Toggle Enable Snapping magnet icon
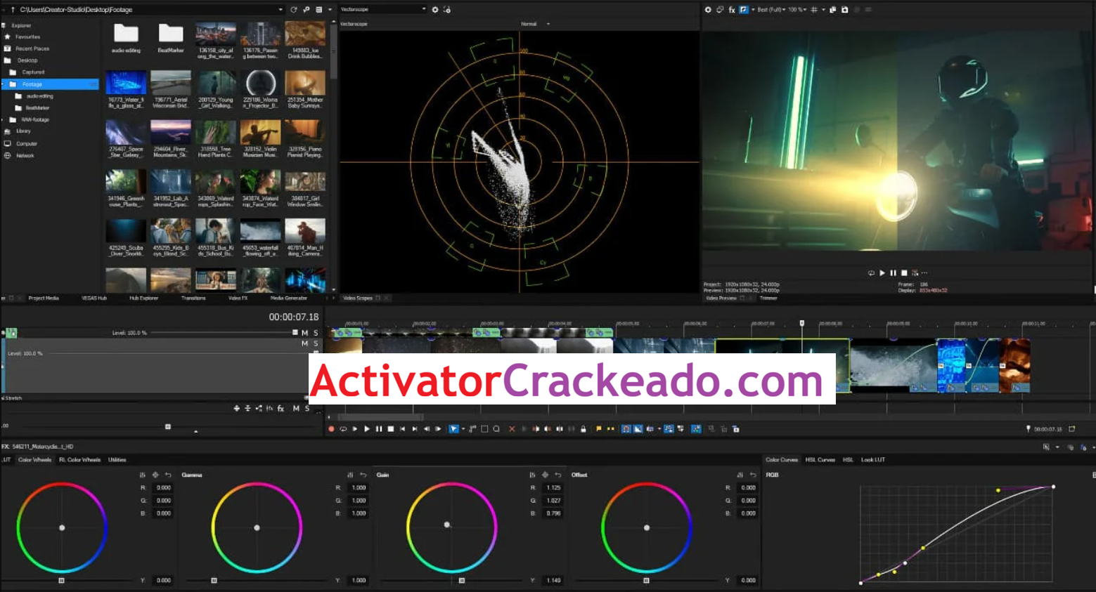Image resolution: width=1096 pixels, height=592 pixels. click(626, 429)
